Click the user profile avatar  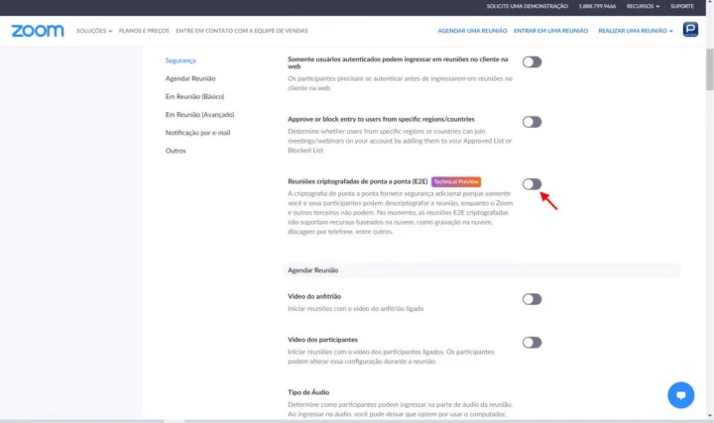(x=690, y=31)
